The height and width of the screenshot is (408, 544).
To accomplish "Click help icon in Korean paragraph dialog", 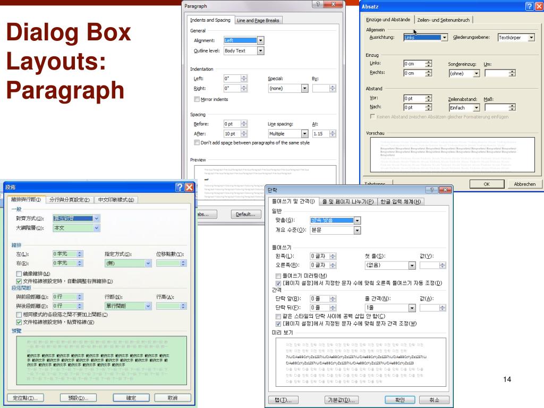I will point(431,190).
